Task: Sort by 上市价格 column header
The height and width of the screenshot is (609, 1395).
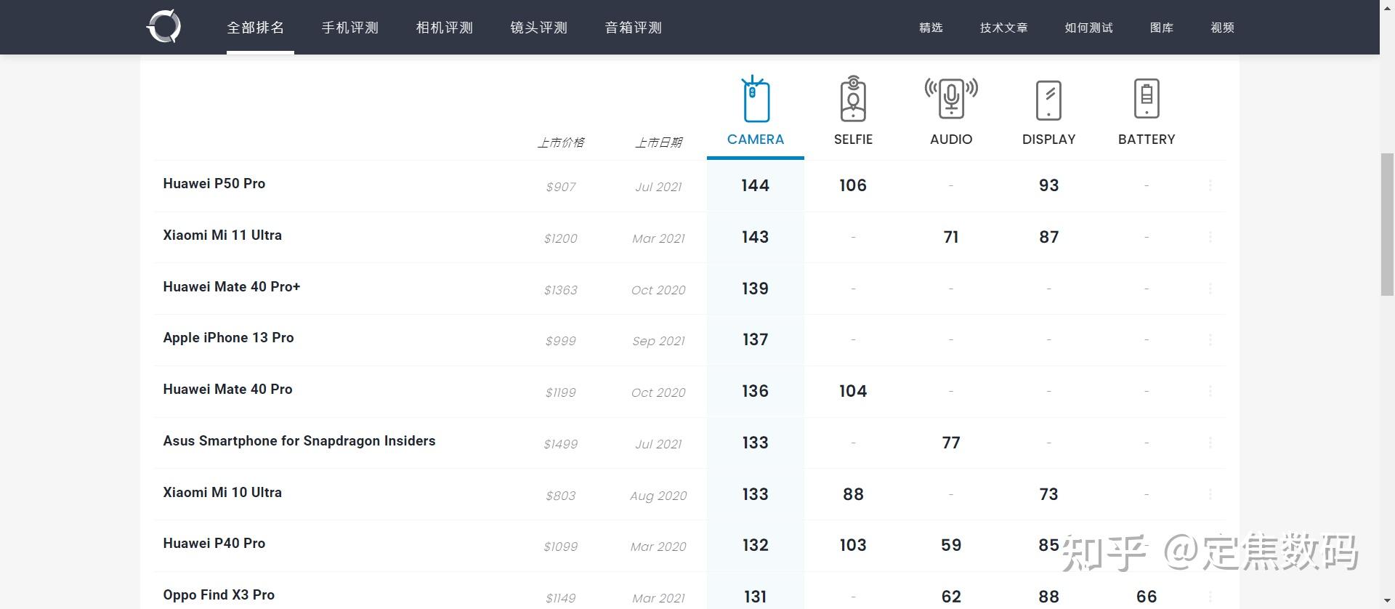Action: pos(561,142)
